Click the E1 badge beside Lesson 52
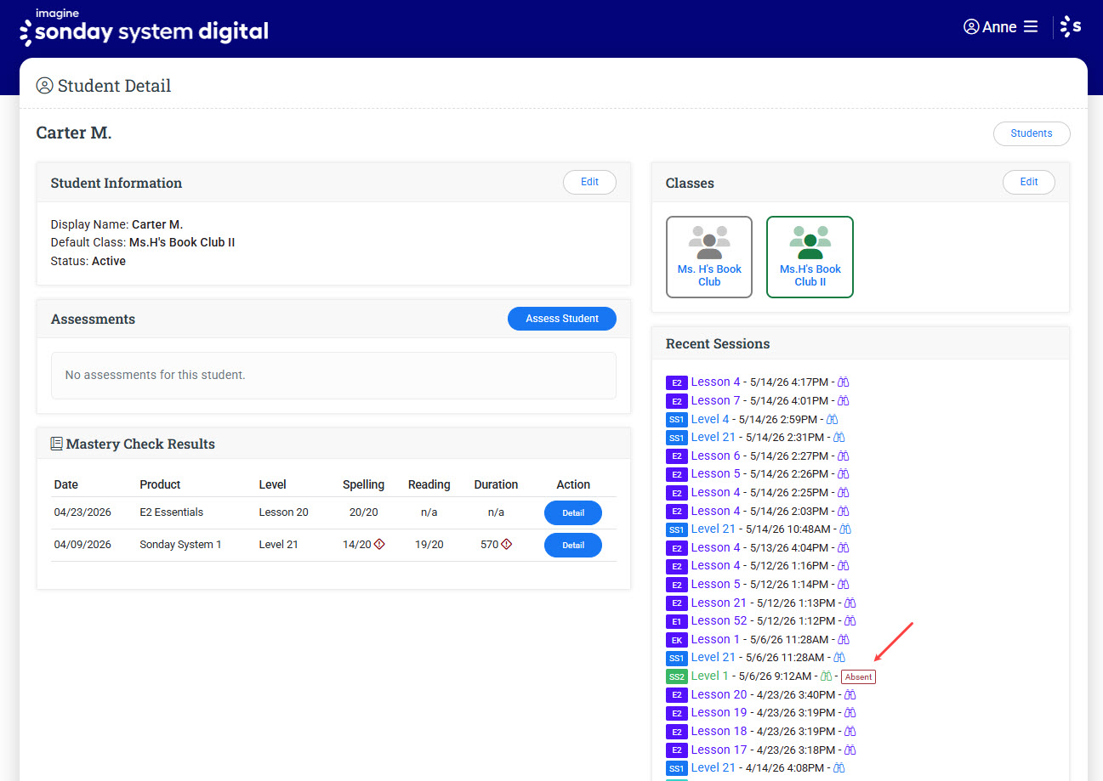Screen dimensions: 1103x781 click(x=677, y=621)
